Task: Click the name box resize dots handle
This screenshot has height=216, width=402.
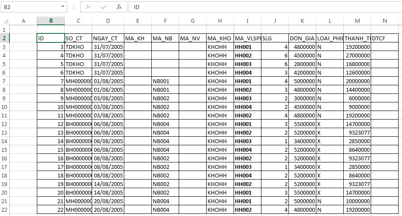Action: [x=74, y=7]
